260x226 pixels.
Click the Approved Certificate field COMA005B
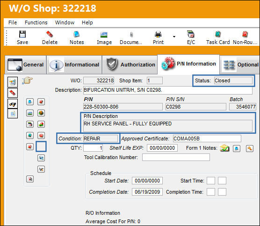click(207, 139)
